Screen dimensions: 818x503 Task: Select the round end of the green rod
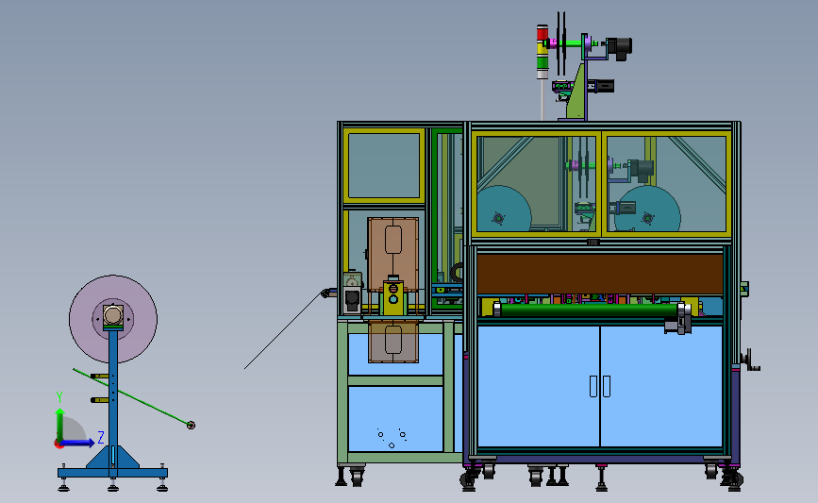[x=191, y=426]
